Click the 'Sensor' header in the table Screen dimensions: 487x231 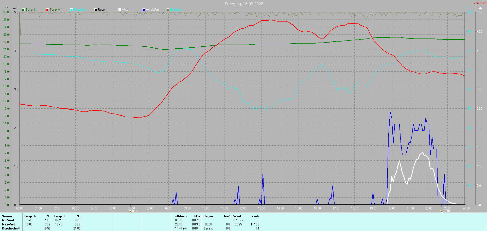[x=7, y=216]
